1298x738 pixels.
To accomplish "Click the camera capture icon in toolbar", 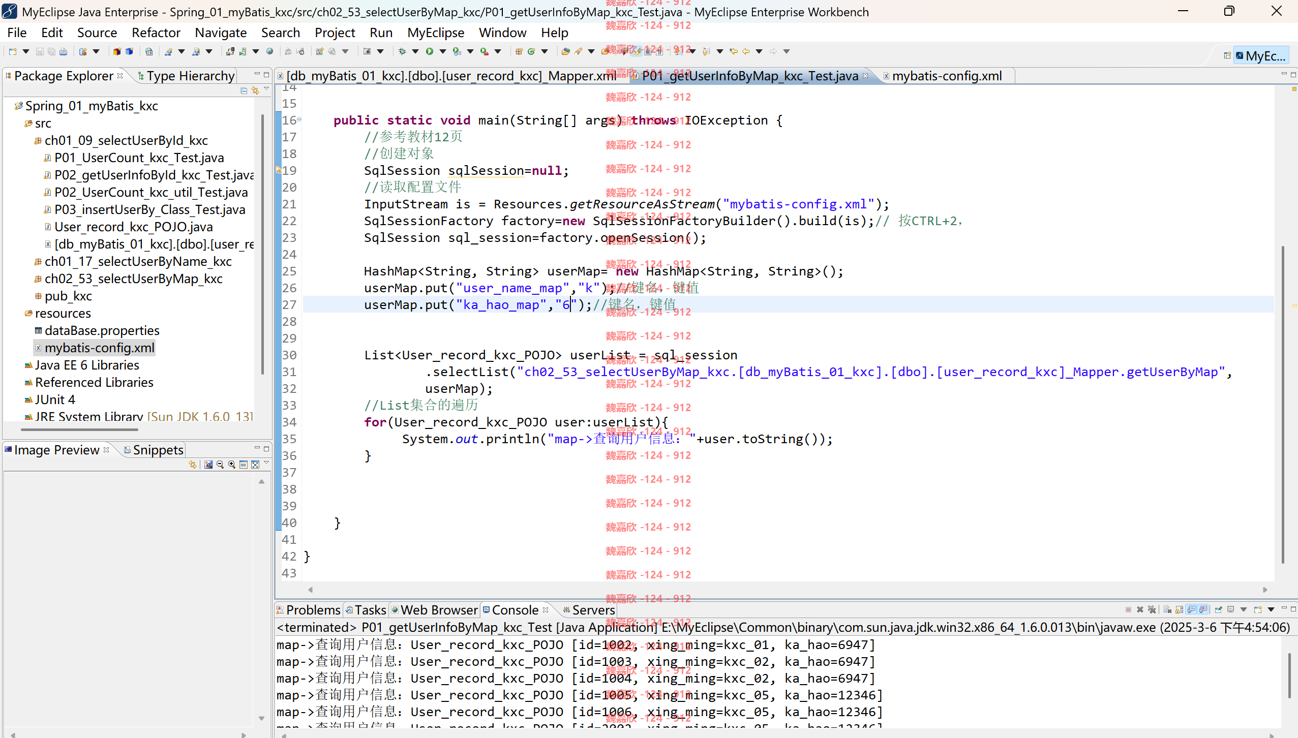I will [367, 51].
